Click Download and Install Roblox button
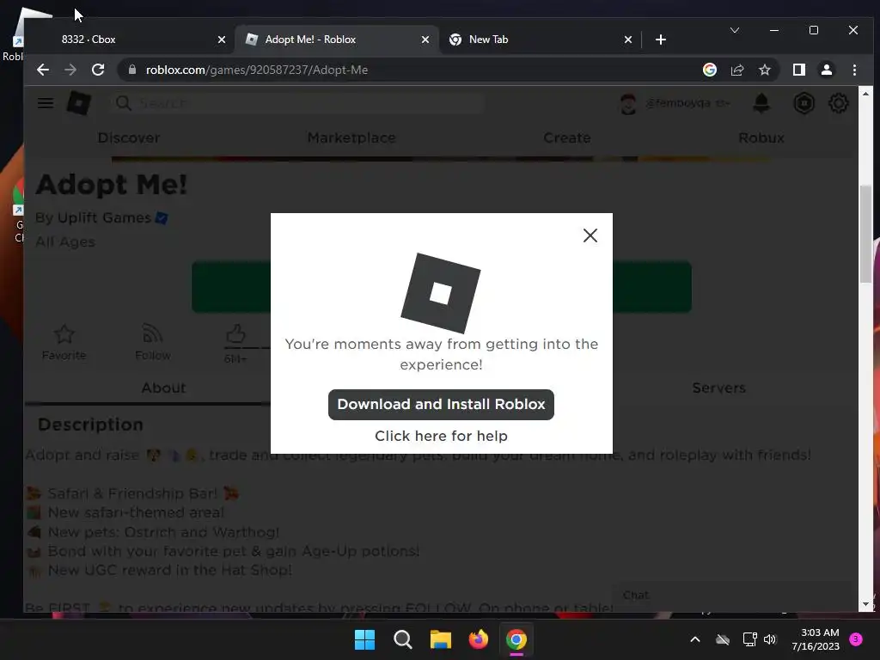The height and width of the screenshot is (660, 880). coord(441,404)
